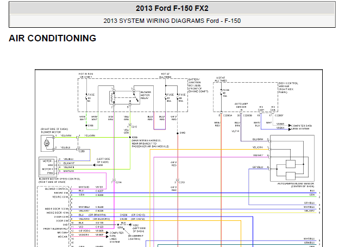Select the 'BODY CONTROL MODULE' label
Viewport: 345px width, 247px height.
pyautogui.click(x=288, y=88)
